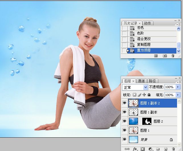Delete layer with the Layers panel trash icon
The image size is (183, 151).
[x=173, y=149]
